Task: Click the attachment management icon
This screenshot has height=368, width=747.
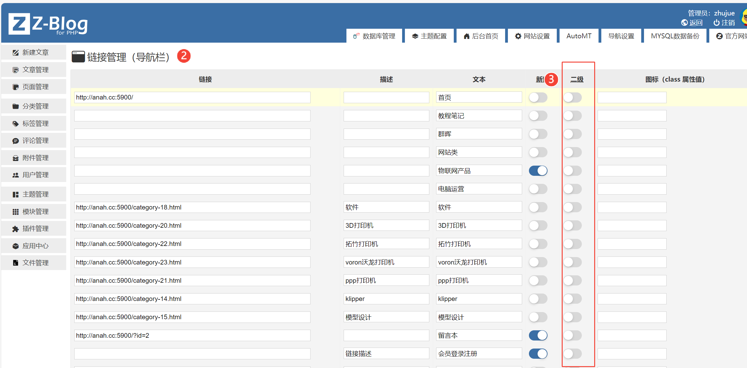Action: [x=15, y=158]
